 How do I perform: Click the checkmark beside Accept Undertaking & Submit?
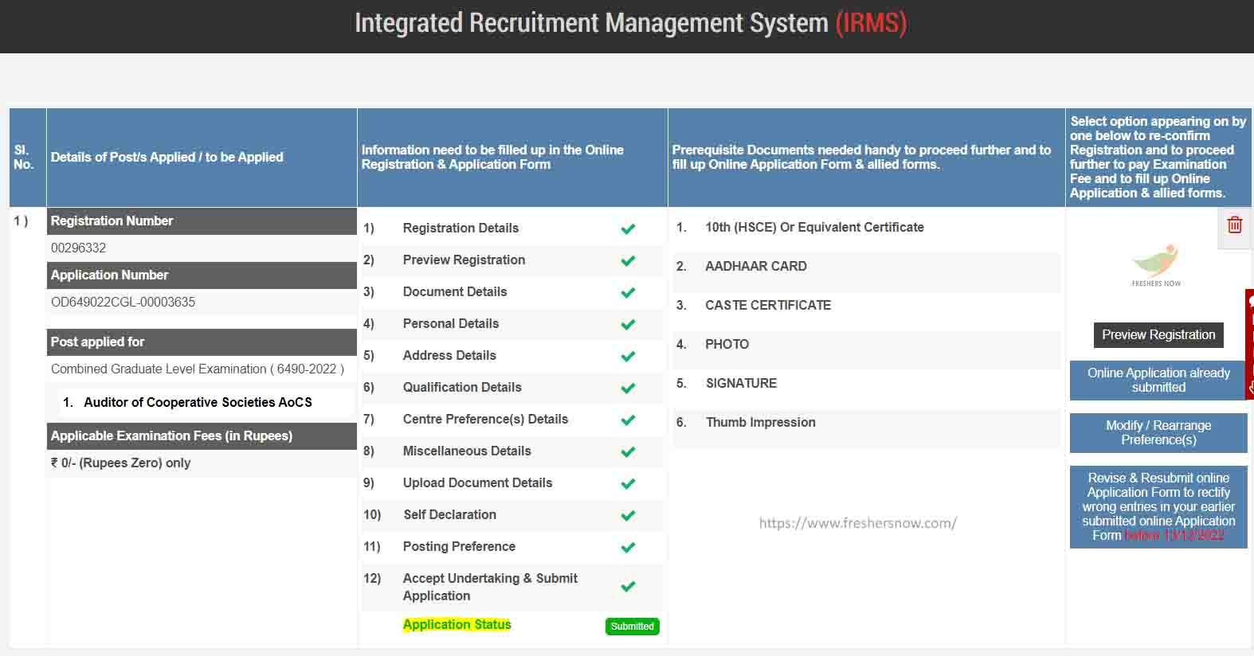[628, 587]
